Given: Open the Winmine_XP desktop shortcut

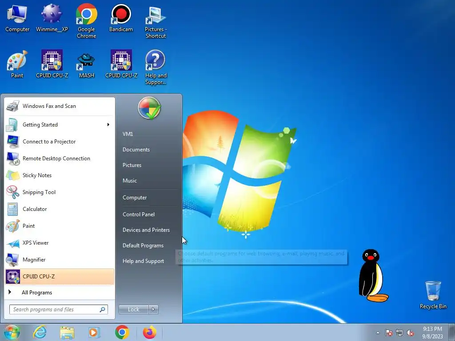Looking at the screenshot, I should pyautogui.click(x=52, y=19).
